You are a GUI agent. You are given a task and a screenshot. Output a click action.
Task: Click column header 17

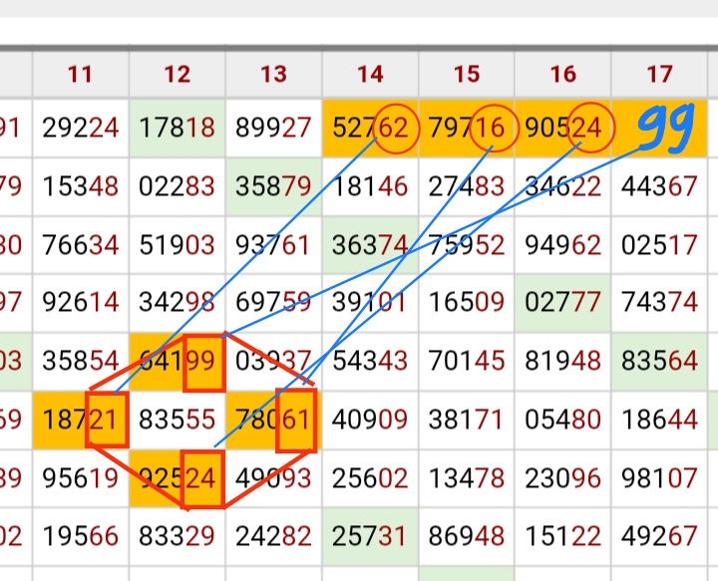[x=659, y=74]
